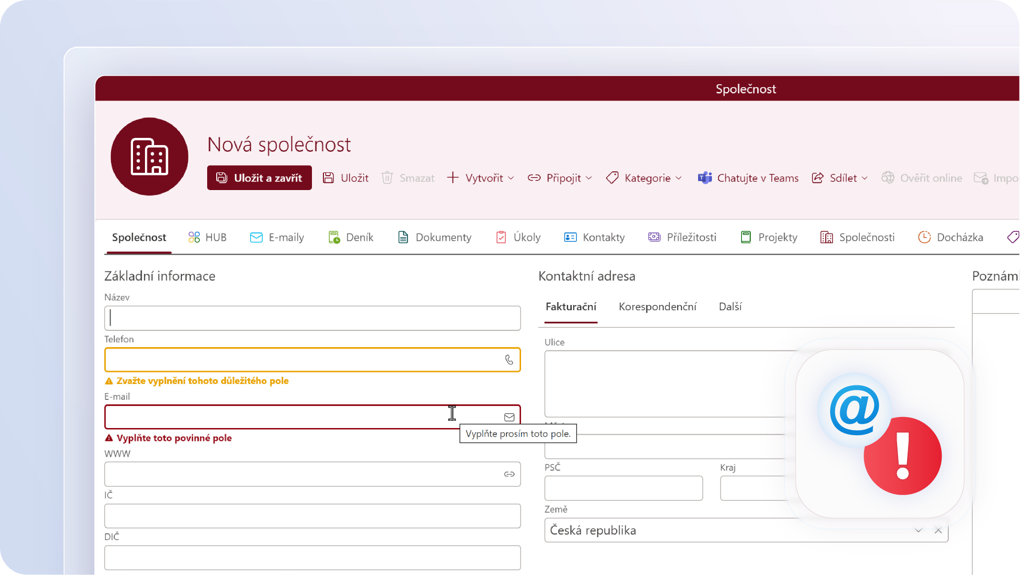Click the Smazat trash button
The image size is (1021, 575).
point(408,178)
